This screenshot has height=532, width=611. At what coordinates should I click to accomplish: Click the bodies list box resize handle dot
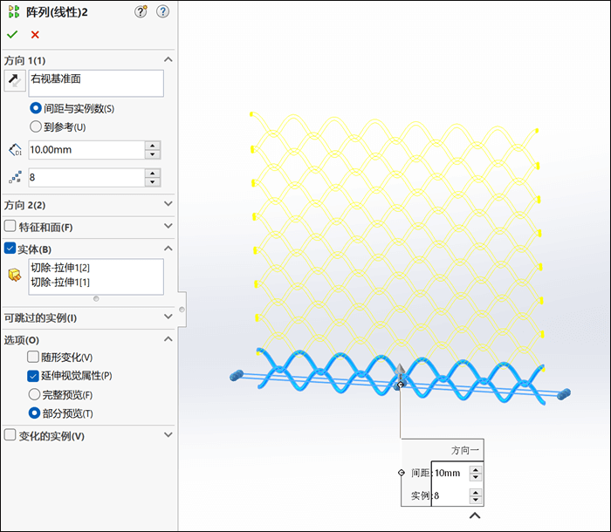tap(96, 299)
